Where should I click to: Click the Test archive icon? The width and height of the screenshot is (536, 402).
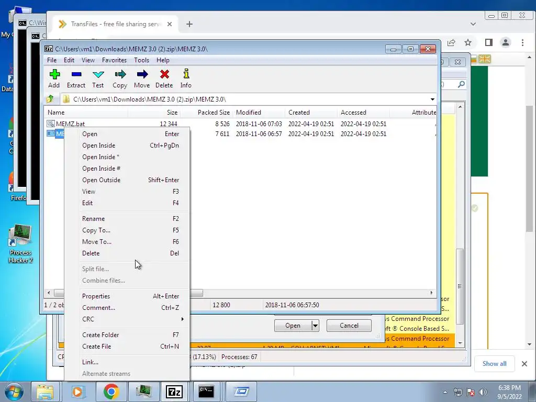tap(98, 74)
